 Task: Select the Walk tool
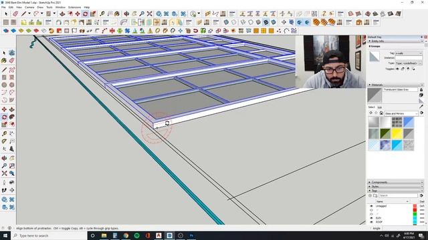tap(4, 190)
